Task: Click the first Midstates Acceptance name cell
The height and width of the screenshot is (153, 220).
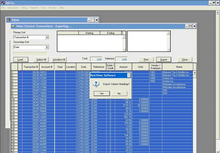Action: [x=178, y=84]
